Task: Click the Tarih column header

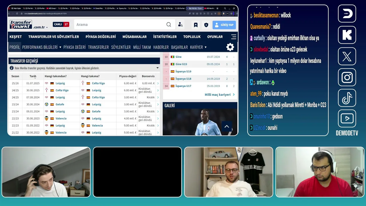Action: click(x=33, y=76)
